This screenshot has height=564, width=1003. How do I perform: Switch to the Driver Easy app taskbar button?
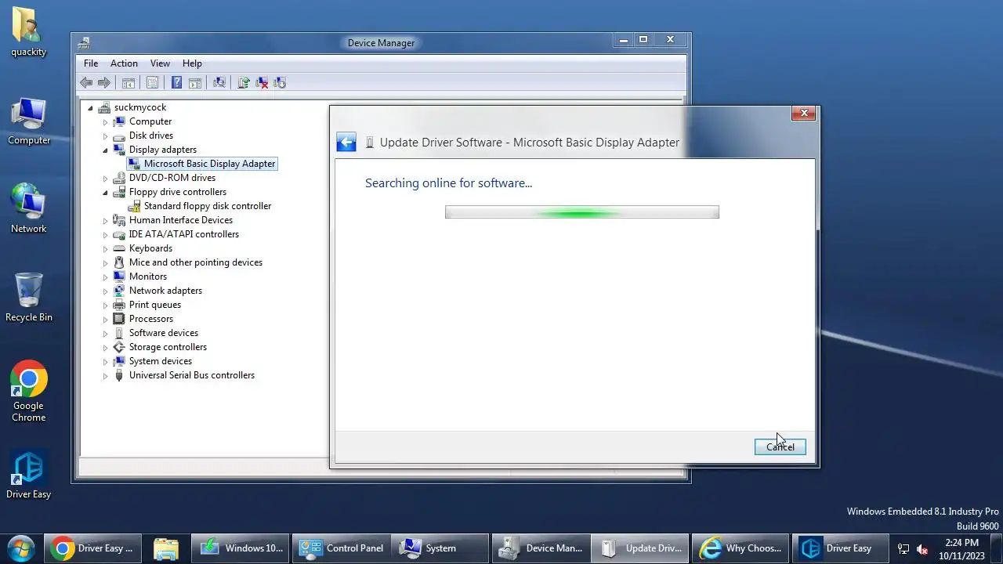tap(840, 548)
